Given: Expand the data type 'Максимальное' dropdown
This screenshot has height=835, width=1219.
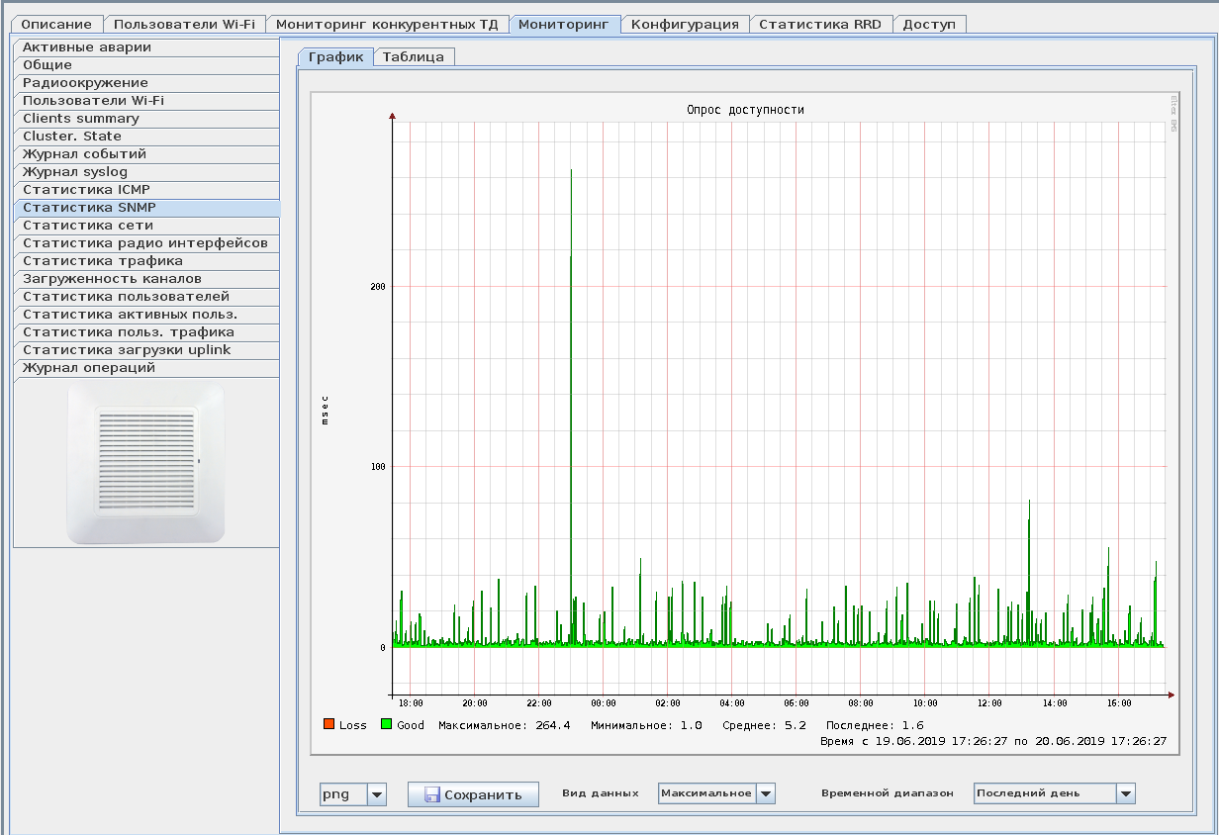Looking at the screenshot, I should click(765, 793).
